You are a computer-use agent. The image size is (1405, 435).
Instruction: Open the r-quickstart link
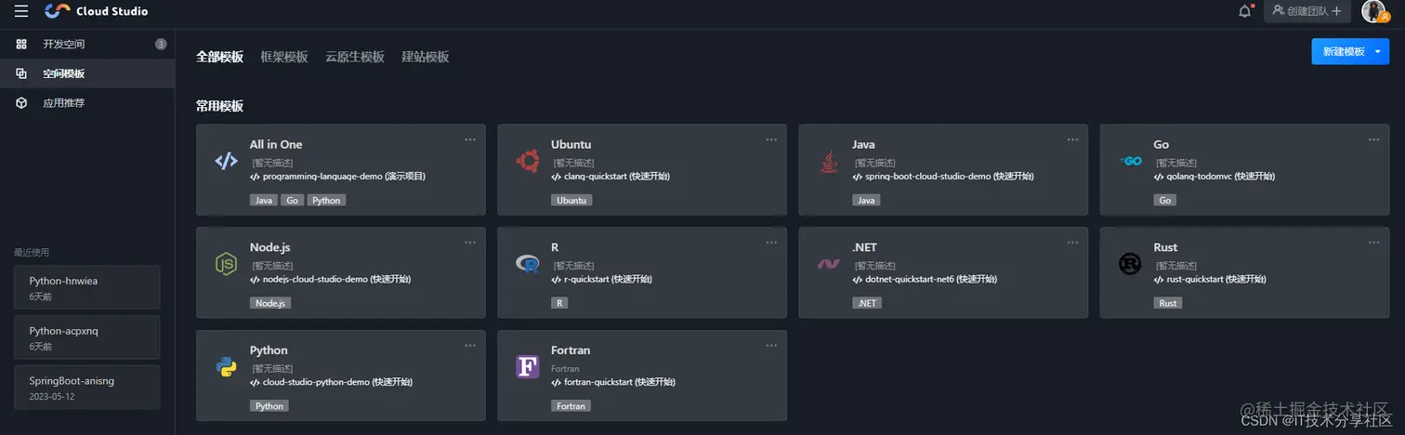coord(602,279)
